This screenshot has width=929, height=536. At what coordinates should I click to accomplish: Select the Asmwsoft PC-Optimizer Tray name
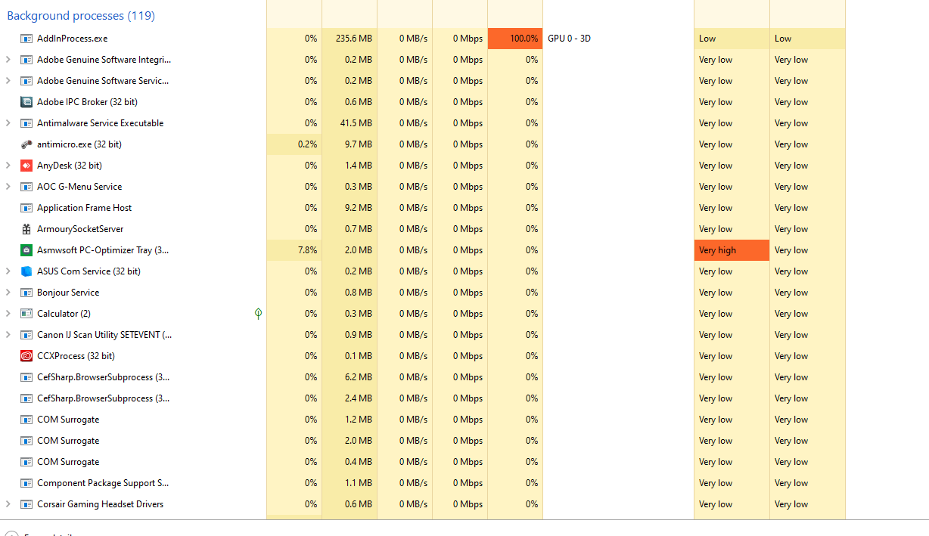[x=103, y=250]
